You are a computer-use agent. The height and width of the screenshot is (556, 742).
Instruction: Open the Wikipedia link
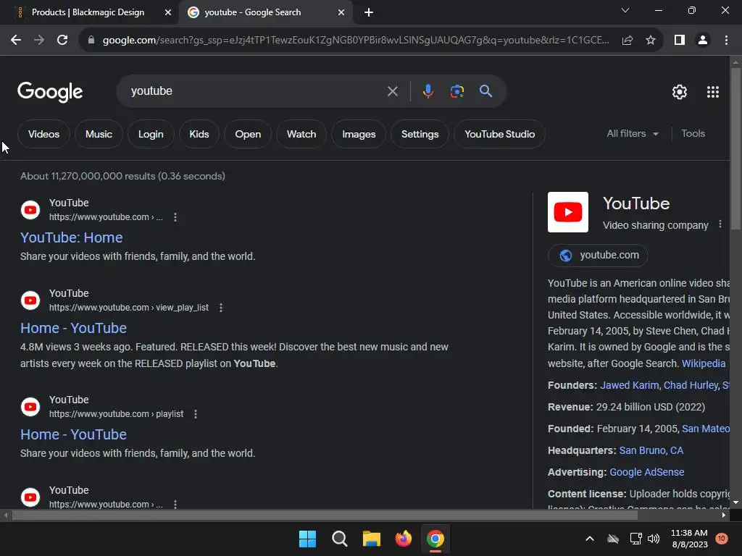click(x=703, y=363)
